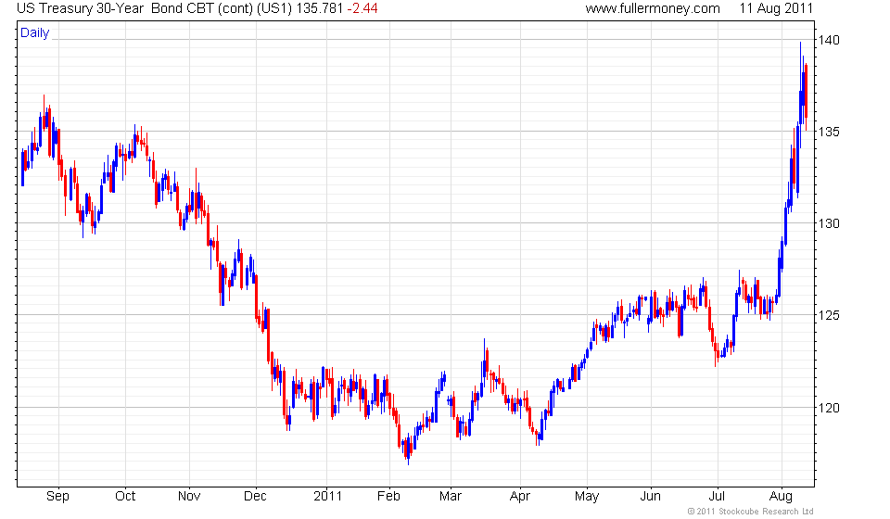
Task: Click the 'Jul' month axis label
Action: tap(717, 497)
